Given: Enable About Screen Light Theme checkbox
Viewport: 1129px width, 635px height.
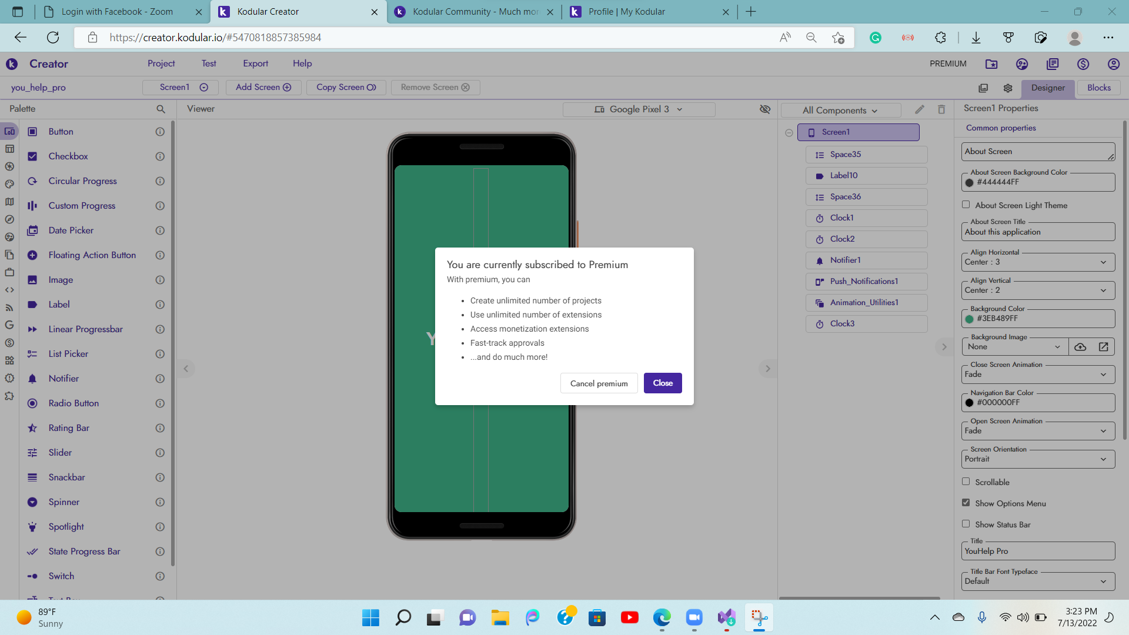Looking at the screenshot, I should [x=966, y=205].
